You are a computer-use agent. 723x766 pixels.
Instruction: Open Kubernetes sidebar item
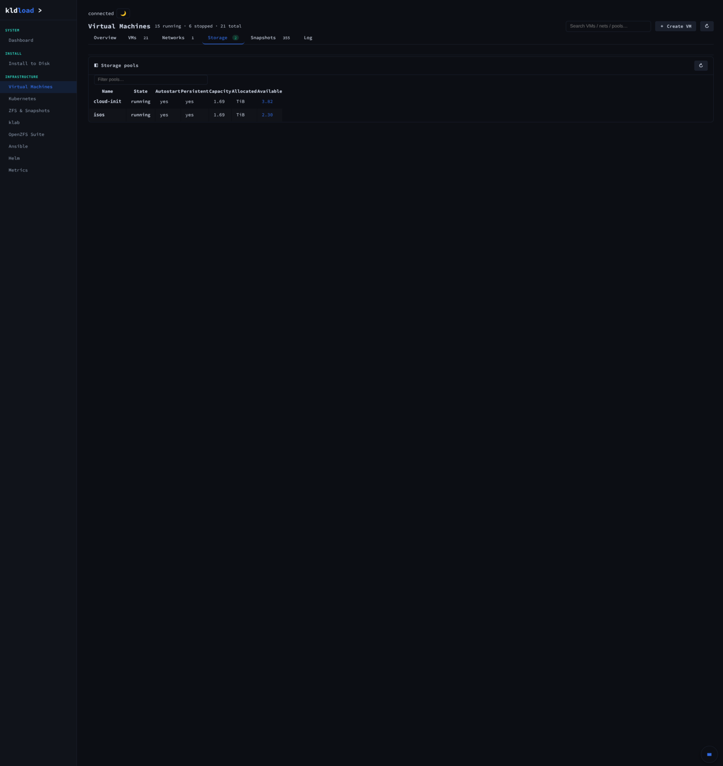click(x=38, y=99)
